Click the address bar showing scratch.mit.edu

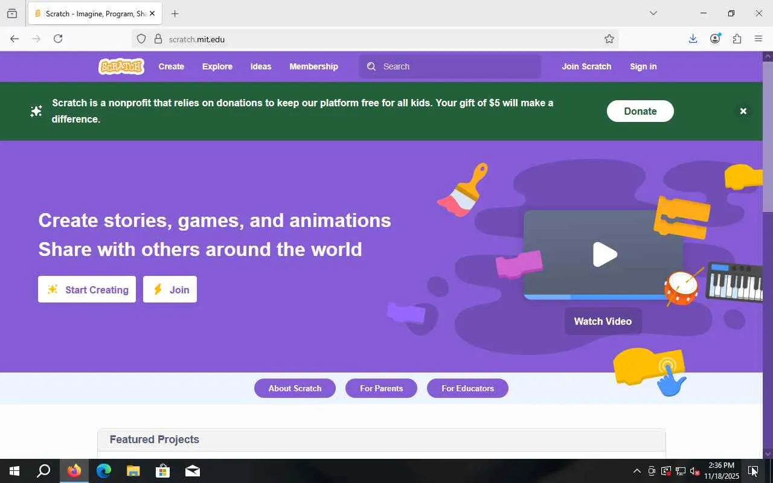point(375,39)
